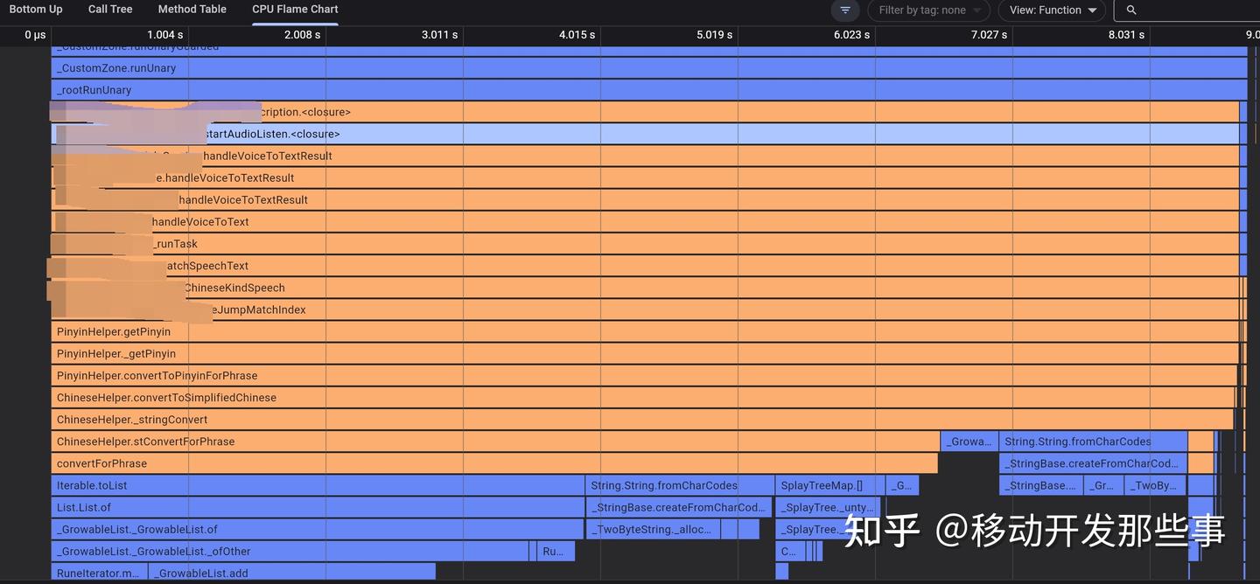This screenshot has width=1260, height=584.
Task: Click the SplayTreeMap.[] frame
Action: (x=829, y=485)
